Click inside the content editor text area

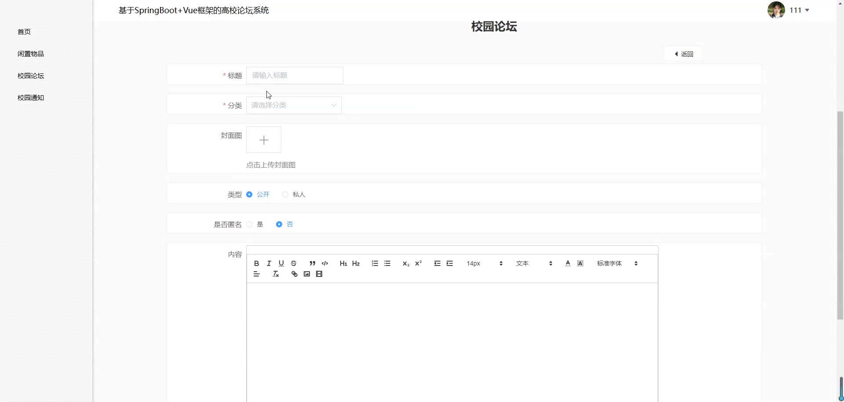coord(452,342)
